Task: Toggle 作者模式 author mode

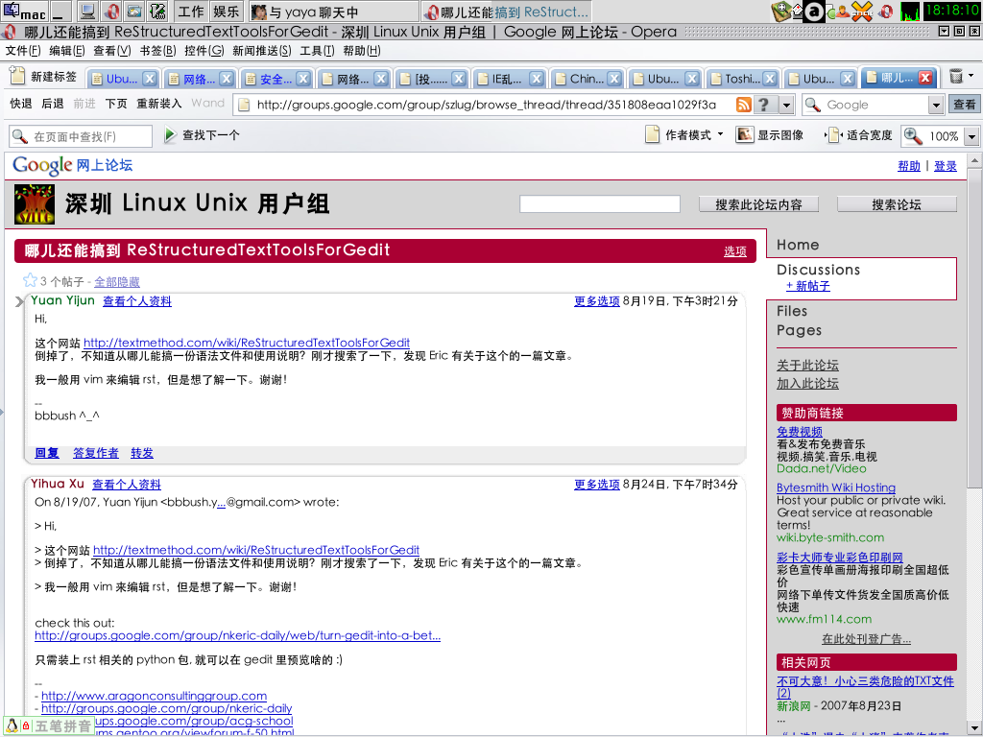Action: pyautogui.click(x=680, y=135)
